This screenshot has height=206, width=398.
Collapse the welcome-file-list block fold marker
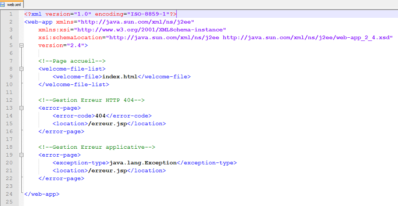[x=21, y=69]
